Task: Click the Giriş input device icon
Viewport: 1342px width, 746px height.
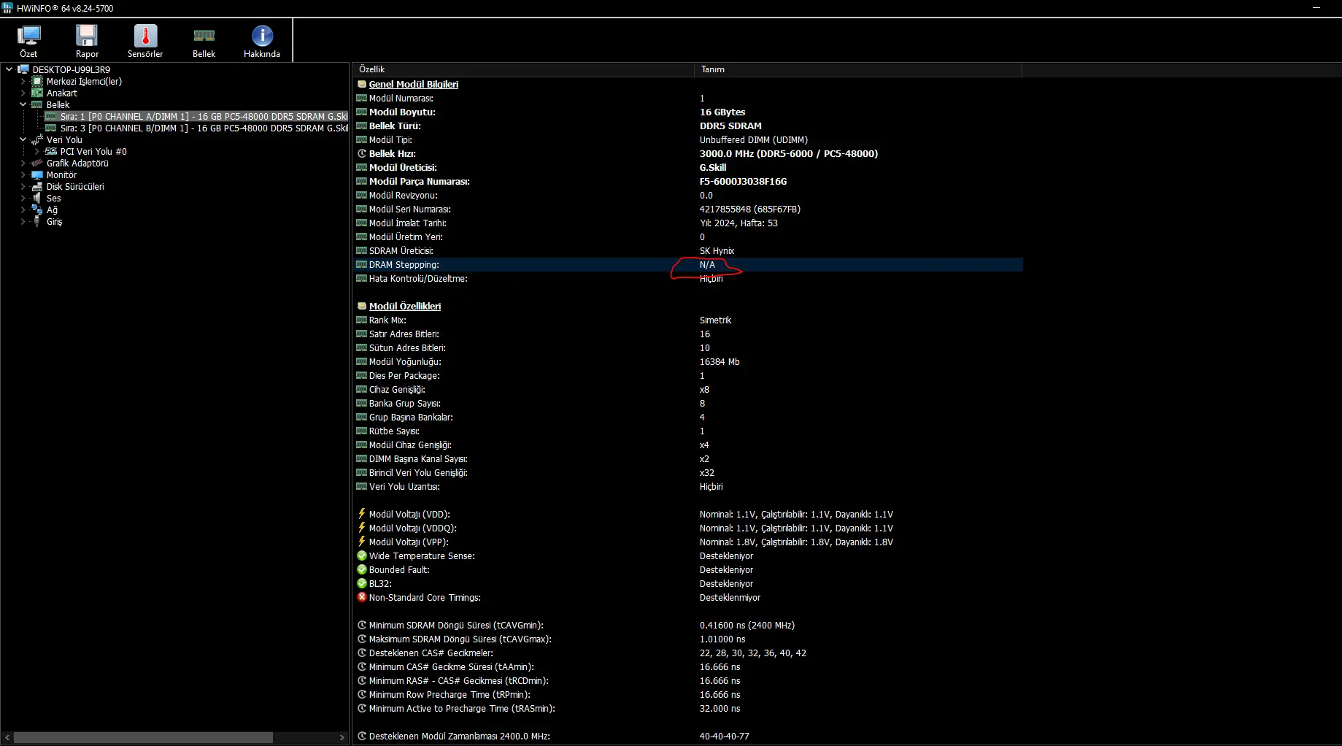Action: [x=37, y=221]
